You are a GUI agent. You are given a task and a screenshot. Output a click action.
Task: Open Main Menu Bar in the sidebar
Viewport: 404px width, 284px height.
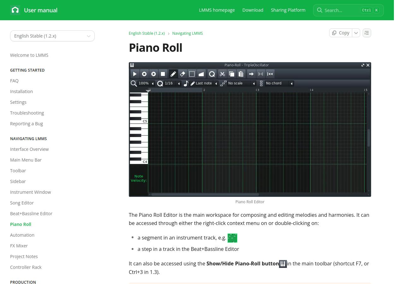pyautogui.click(x=26, y=160)
